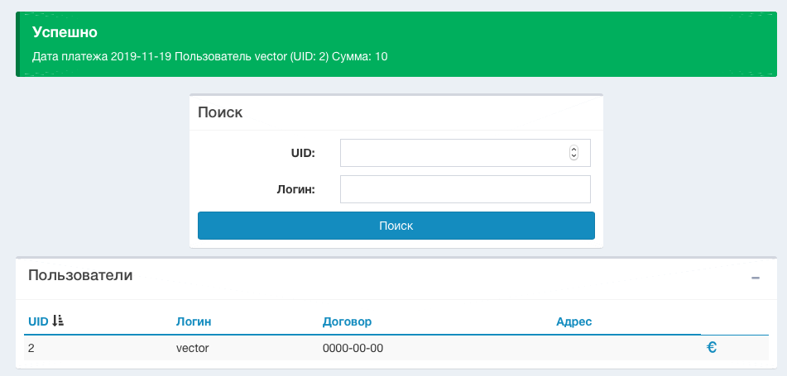
Task: Click the Успешно alert title
Action: 65,32
